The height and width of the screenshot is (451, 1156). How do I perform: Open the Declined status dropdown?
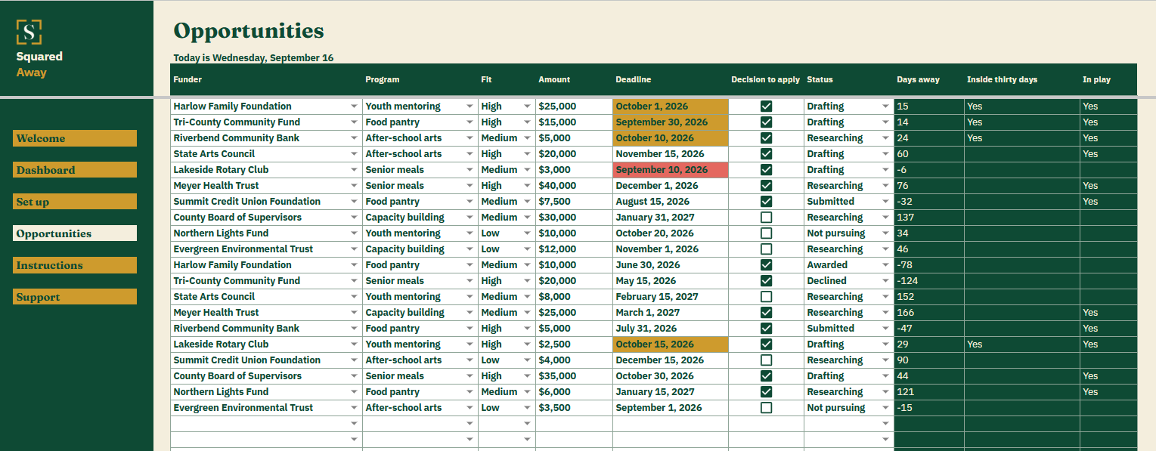click(x=885, y=281)
